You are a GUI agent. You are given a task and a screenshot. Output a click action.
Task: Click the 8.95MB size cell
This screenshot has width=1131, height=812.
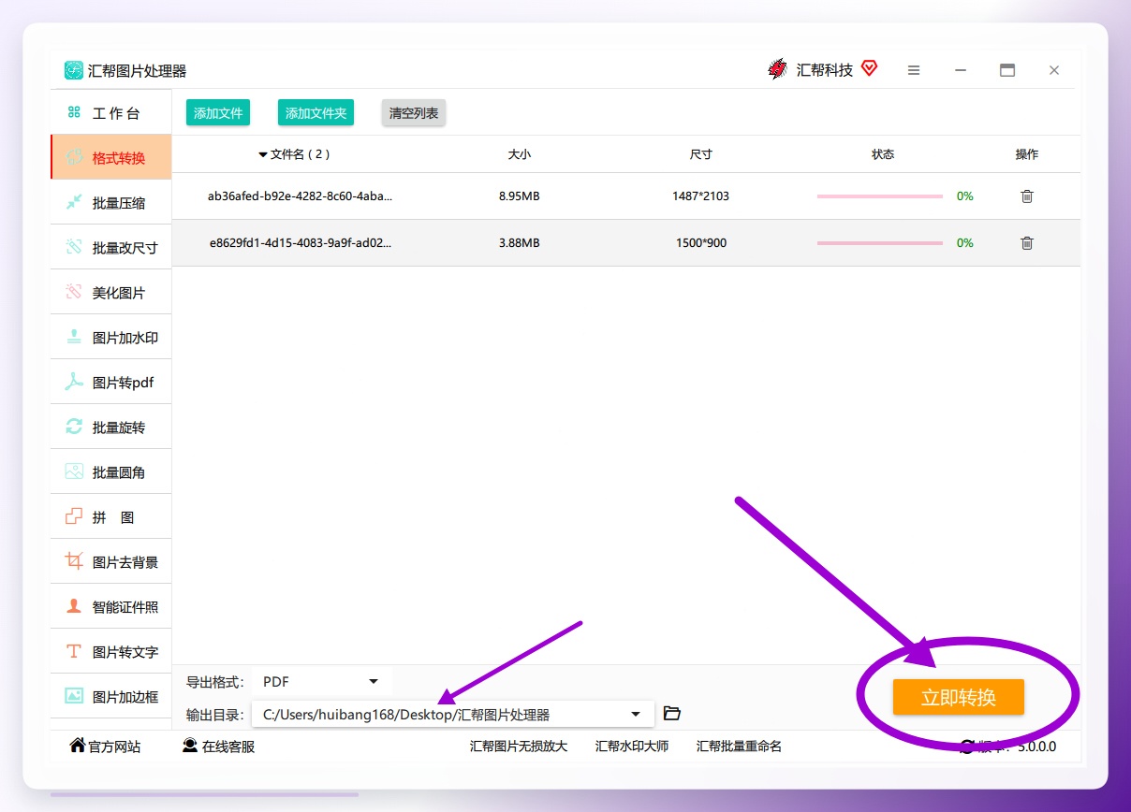(520, 196)
